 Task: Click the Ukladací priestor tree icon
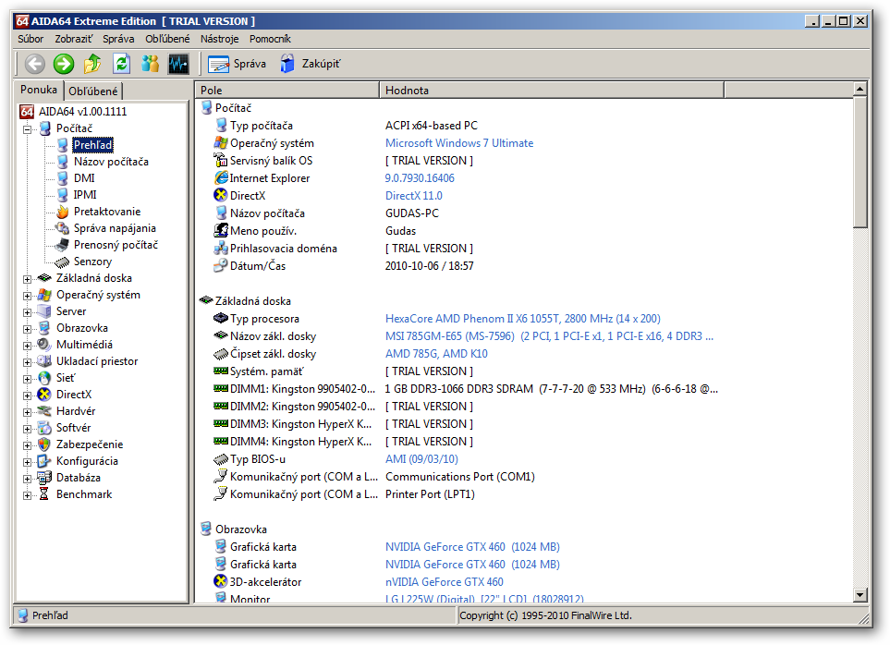pyautogui.click(x=44, y=361)
